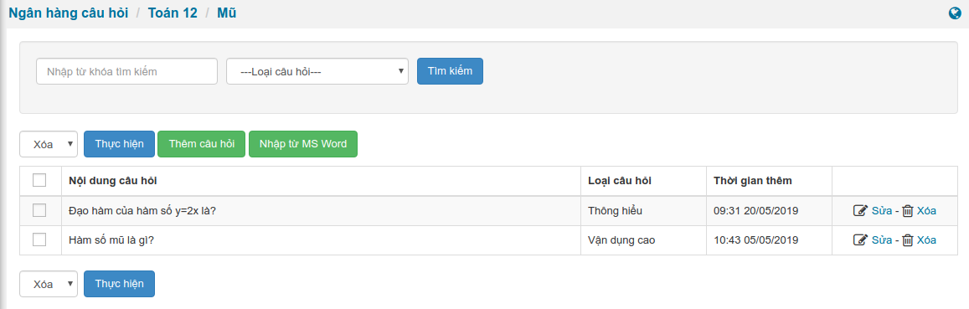Click 'Thực hiện' button above the table

coord(119,144)
